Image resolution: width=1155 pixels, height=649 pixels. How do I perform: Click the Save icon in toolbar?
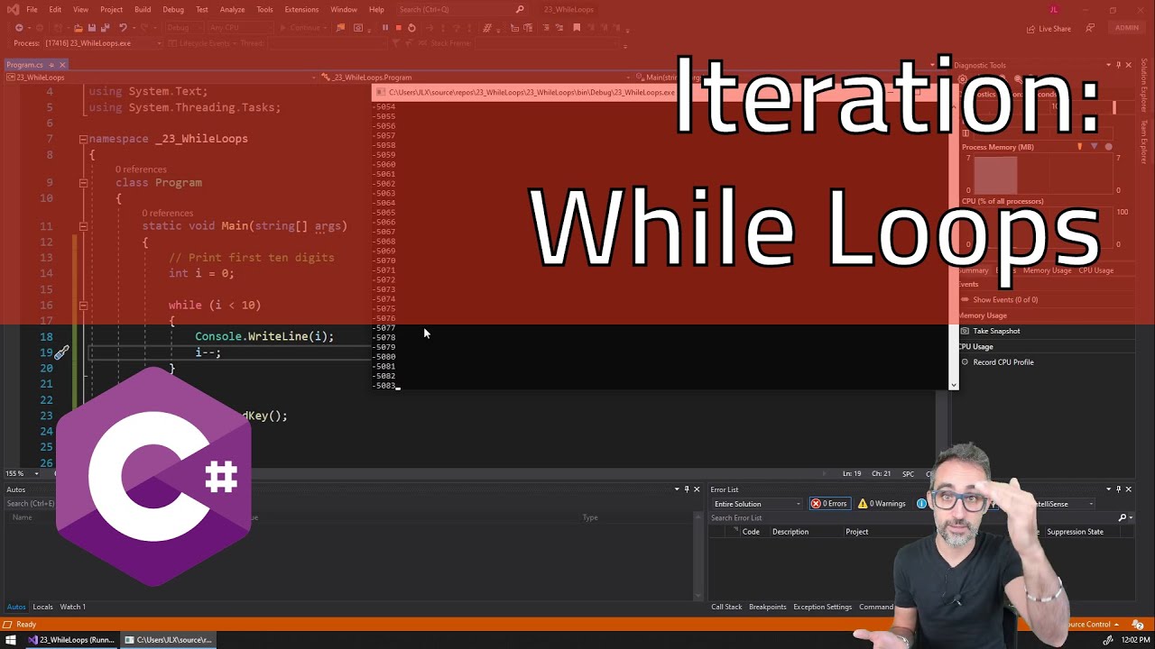click(x=92, y=28)
